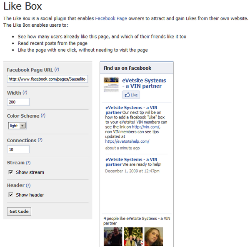Click the 'Show header' label text
The image size is (250, 247).
30,195
